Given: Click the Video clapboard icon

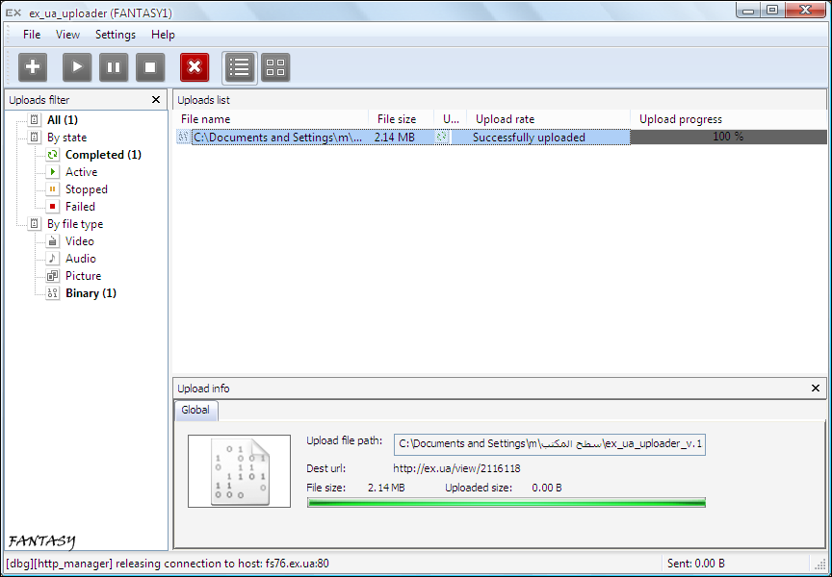Looking at the screenshot, I should coord(53,241).
